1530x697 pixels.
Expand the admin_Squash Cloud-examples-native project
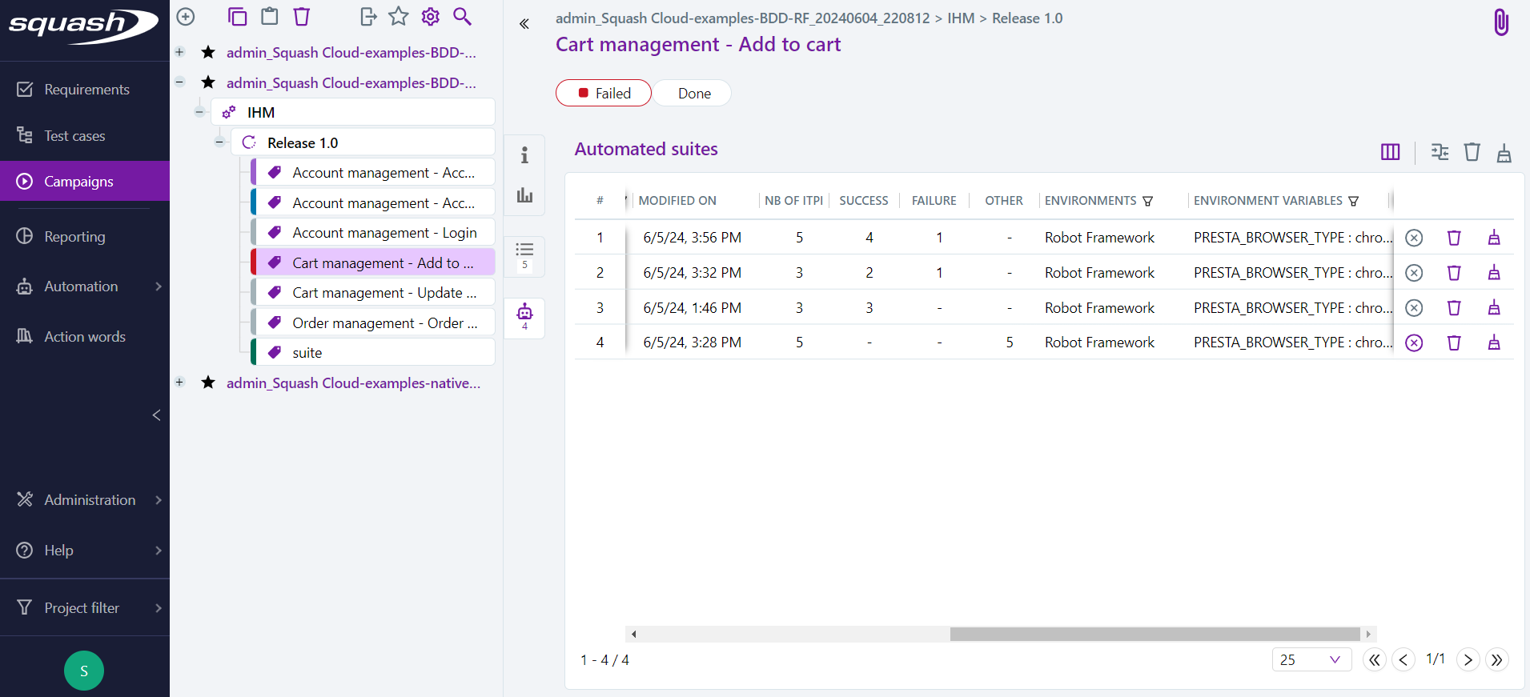coord(180,383)
